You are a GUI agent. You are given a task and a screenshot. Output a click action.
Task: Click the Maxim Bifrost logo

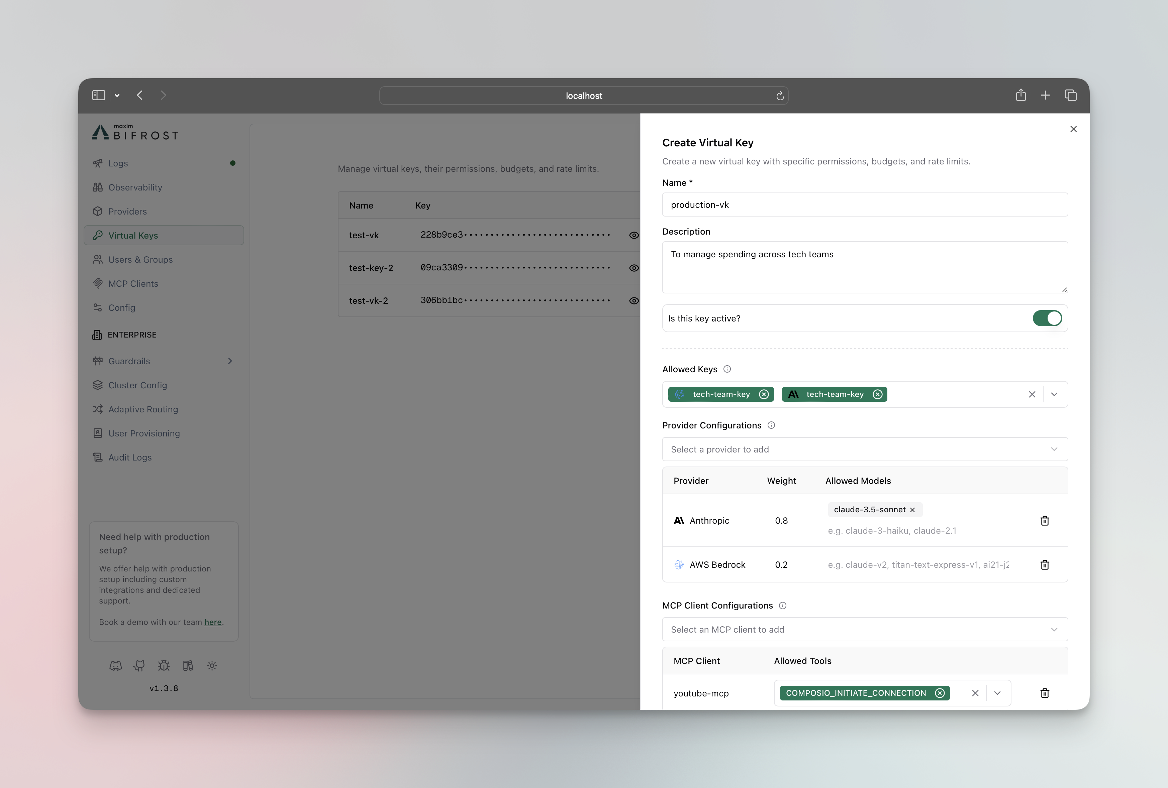[134, 132]
